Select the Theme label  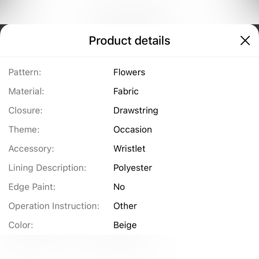[x=24, y=129]
